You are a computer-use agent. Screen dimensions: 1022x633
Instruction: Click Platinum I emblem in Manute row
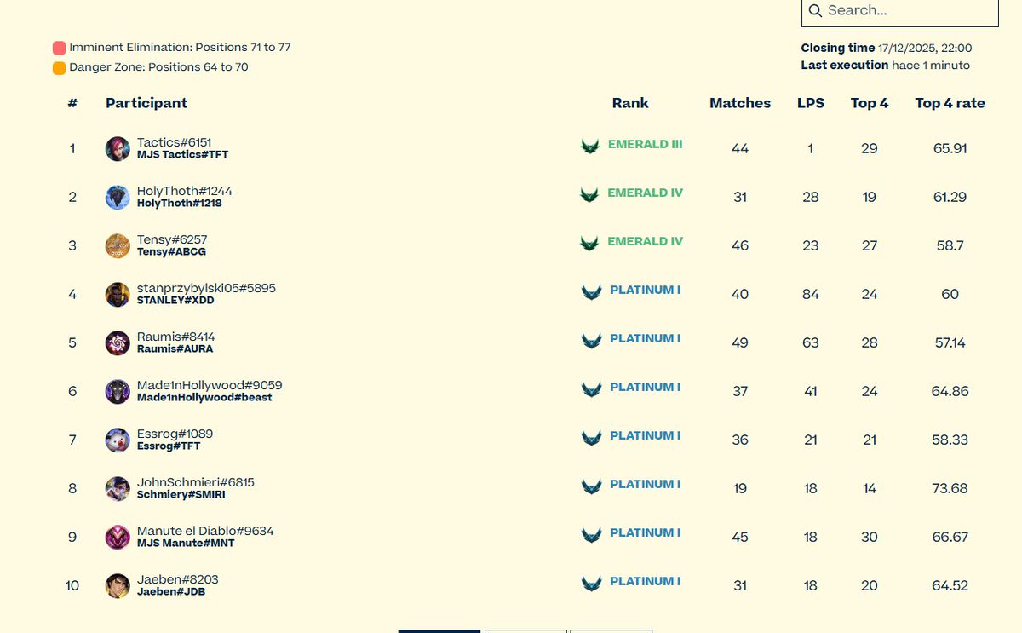click(592, 535)
